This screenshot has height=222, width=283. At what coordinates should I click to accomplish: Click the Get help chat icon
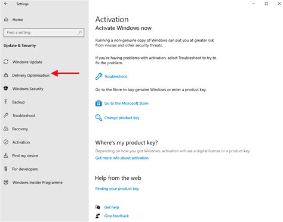click(98, 207)
